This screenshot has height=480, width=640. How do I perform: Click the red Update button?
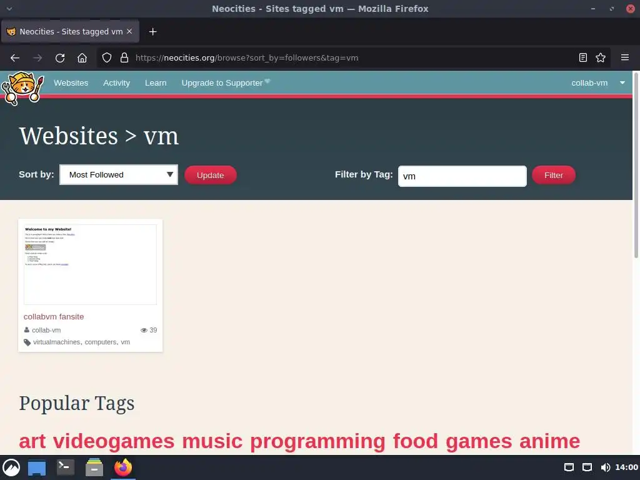tap(210, 175)
